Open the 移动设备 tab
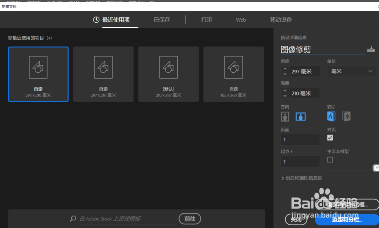Image resolution: width=379 pixels, height=228 pixels. (x=281, y=20)
